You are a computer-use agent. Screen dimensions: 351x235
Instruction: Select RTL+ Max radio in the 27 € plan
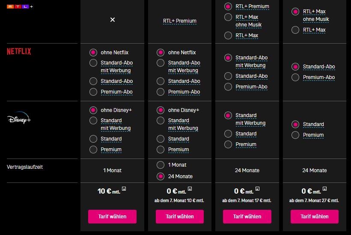point(295,30)
